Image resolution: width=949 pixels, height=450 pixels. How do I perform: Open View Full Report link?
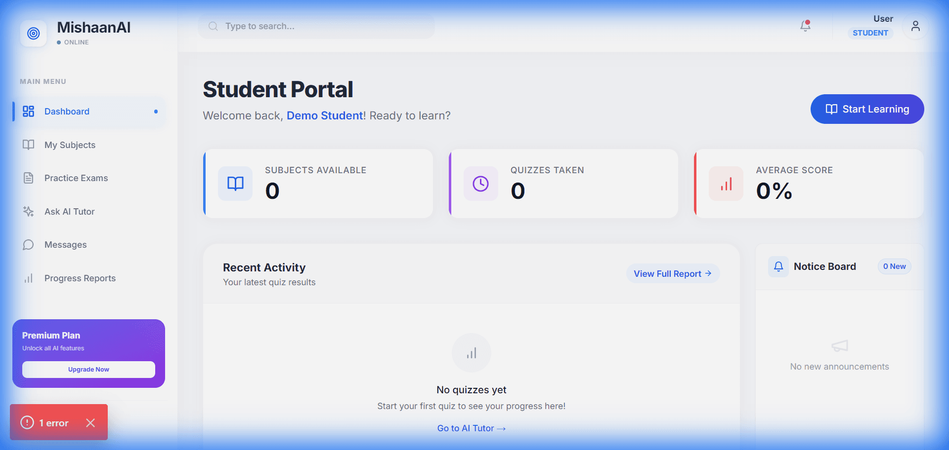[x=672, y=273]
